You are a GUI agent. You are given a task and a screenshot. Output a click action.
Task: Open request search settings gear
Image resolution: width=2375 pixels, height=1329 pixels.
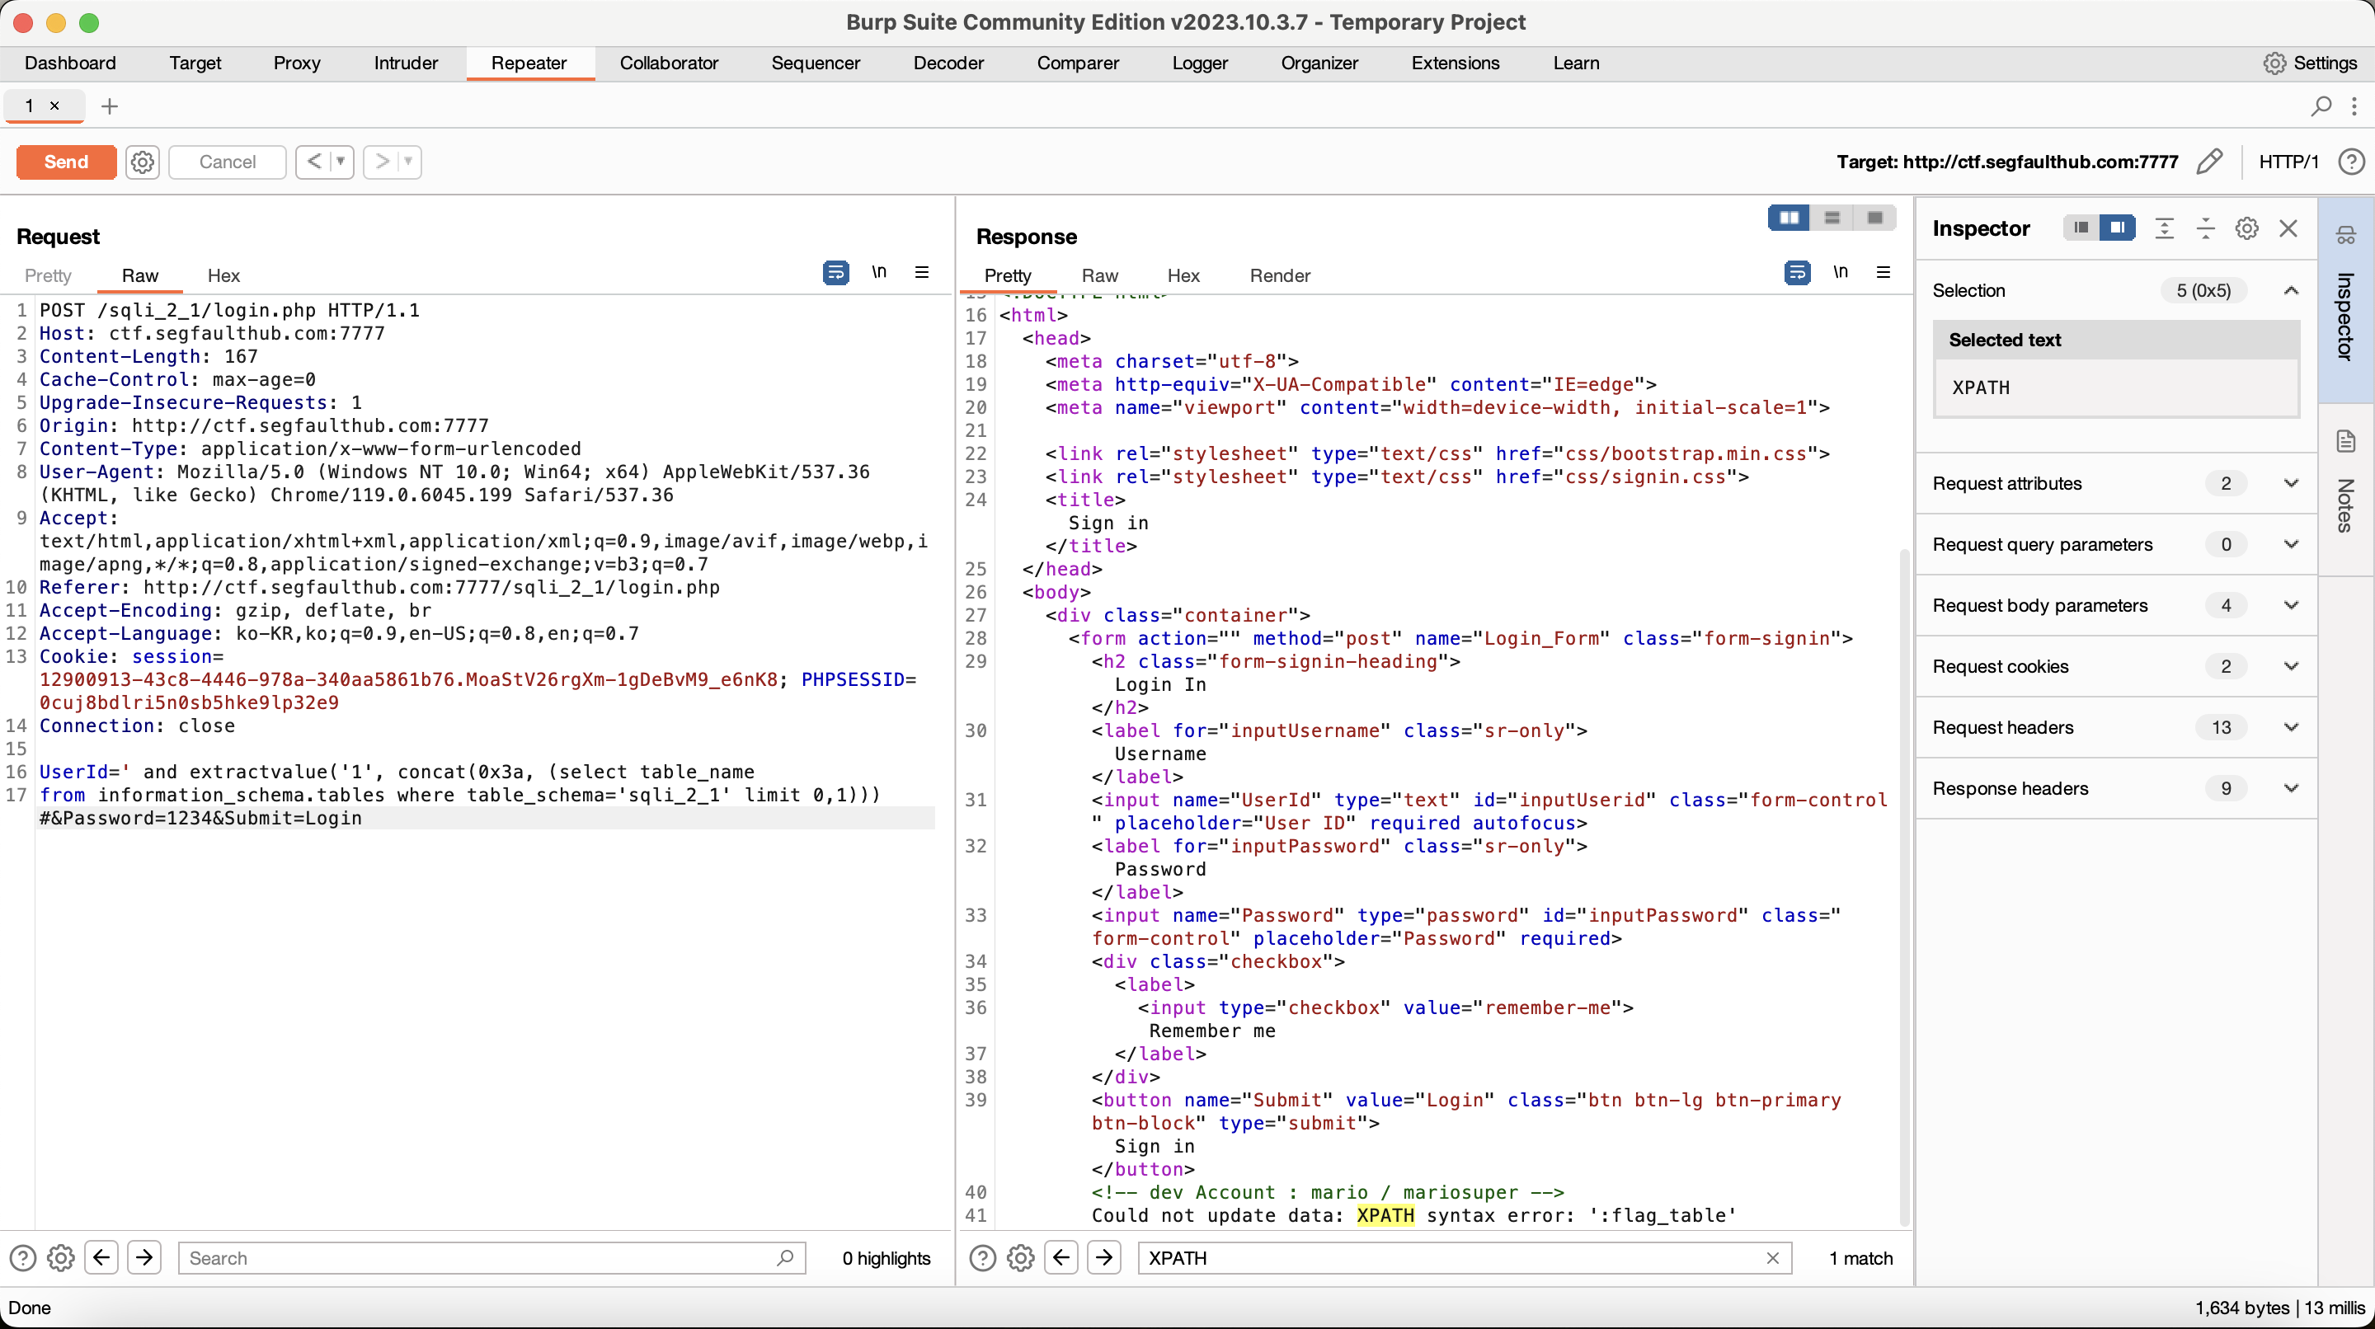(61, 1258)
